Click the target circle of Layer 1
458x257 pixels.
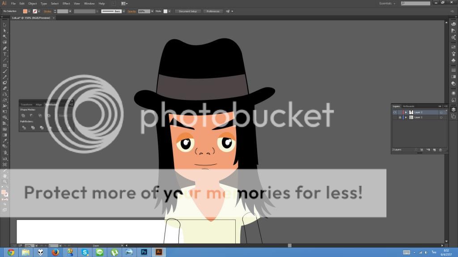click(441, 117)
